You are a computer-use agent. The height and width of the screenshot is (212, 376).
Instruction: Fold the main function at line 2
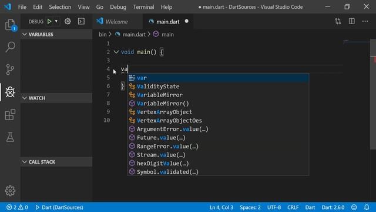pyautogui.click(x=116, y=52)
